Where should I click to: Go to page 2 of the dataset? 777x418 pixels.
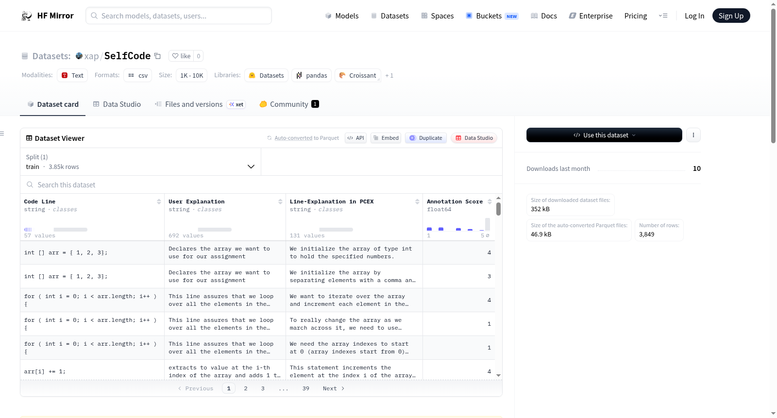(x=246, y=388)
